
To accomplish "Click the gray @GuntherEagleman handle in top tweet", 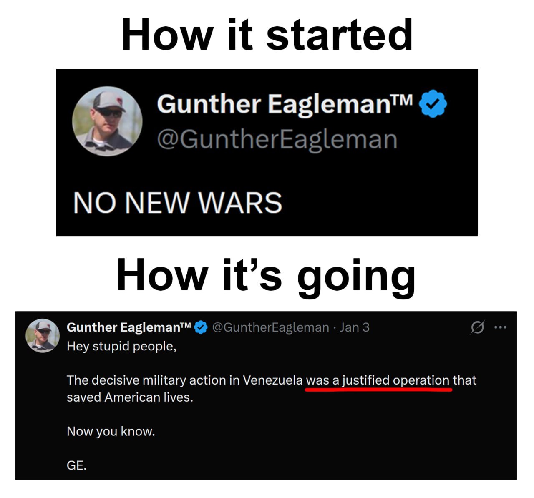I will 277,140.
